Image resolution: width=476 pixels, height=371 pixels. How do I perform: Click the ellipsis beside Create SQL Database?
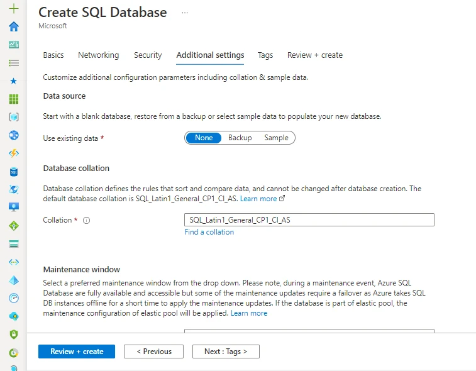185,13
